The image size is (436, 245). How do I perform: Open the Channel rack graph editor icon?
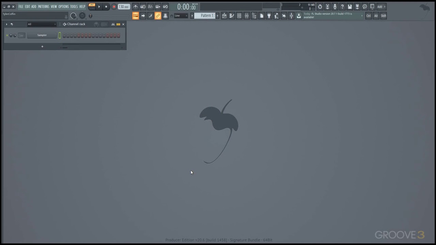coord(113,24)
